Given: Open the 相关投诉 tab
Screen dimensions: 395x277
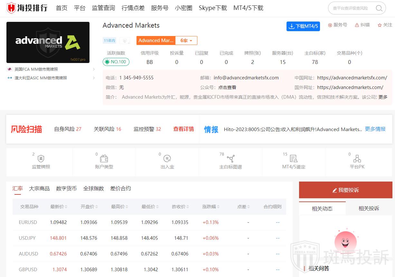Looking at the screenshot, I should click(x=369, y=209).
